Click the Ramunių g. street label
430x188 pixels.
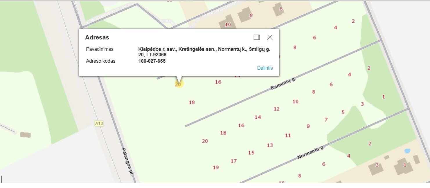coord(283,84)
